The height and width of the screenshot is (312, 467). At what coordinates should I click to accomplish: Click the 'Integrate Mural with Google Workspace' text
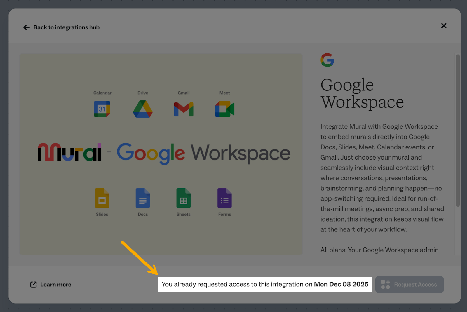(379, 127)
